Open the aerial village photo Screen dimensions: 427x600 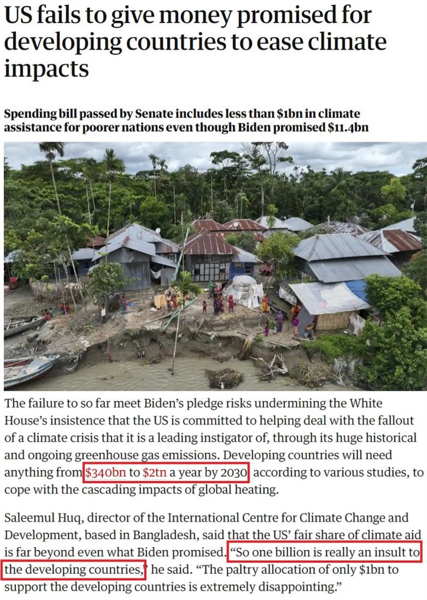[x=215, y=266]
